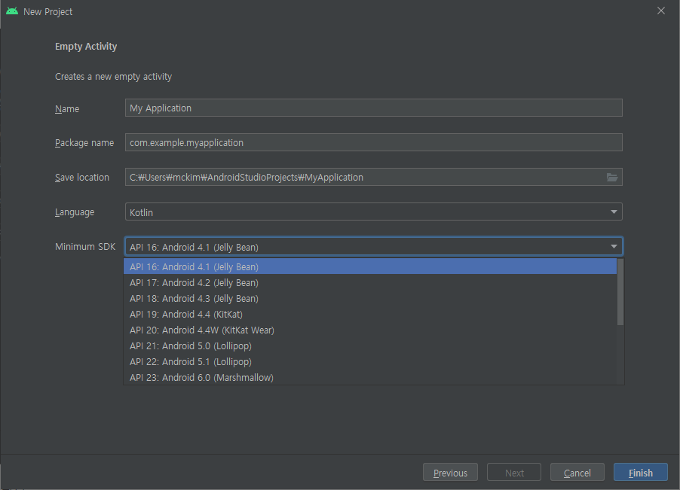Select API 17: Android 4.2 (Jelly Bean)
680x490 pixels.
click(370, 283)
